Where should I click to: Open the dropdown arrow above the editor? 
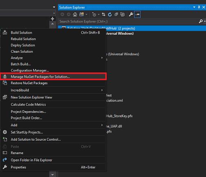pyautogui.click(x=54, y=7)
